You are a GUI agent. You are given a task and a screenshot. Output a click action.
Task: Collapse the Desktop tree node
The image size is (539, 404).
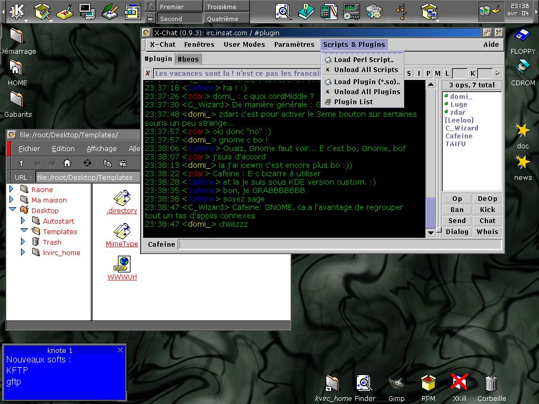click(13, 209)
